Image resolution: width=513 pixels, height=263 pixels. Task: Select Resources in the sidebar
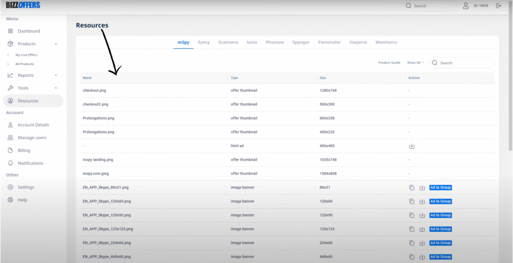point(33,101)
